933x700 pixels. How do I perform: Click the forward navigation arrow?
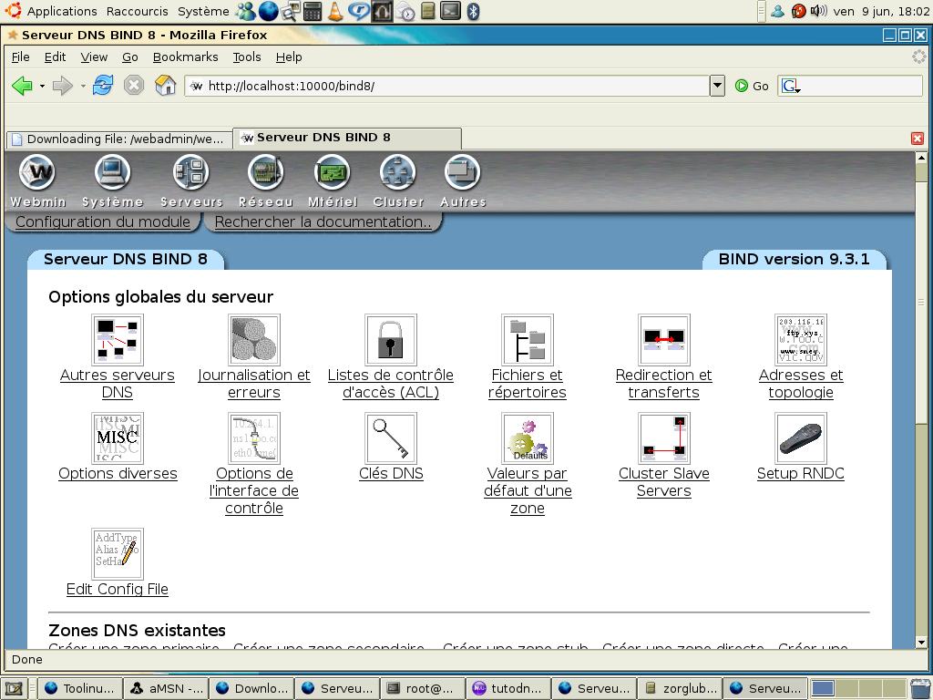point(62,86)
